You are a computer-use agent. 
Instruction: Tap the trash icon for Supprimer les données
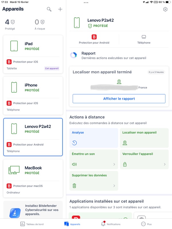75,186
